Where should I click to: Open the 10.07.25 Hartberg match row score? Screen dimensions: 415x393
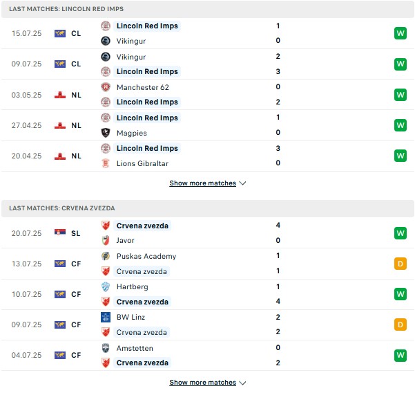(x=278, y=294)
